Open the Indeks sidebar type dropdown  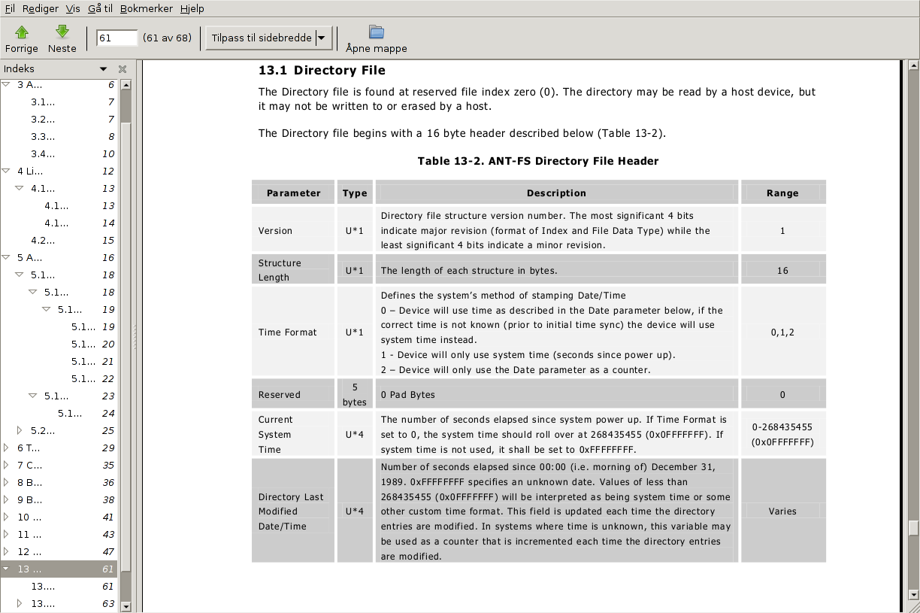click(x=104, y=69)
